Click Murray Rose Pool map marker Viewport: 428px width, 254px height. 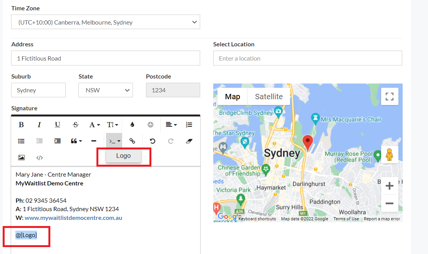378,156
